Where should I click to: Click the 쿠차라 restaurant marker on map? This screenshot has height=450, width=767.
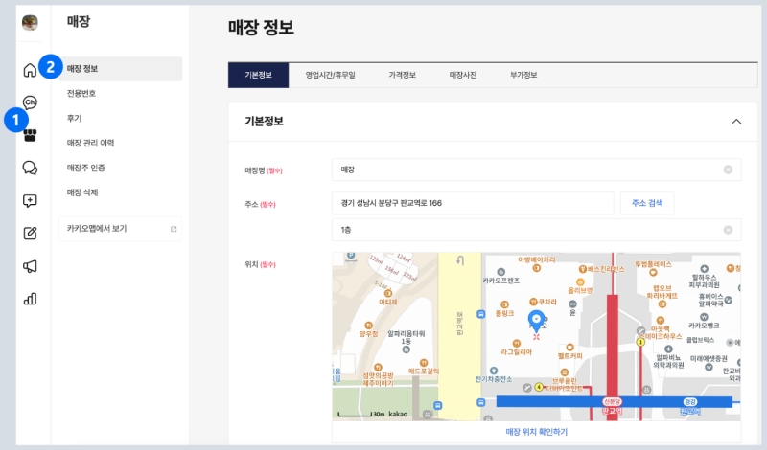point(533,302)
